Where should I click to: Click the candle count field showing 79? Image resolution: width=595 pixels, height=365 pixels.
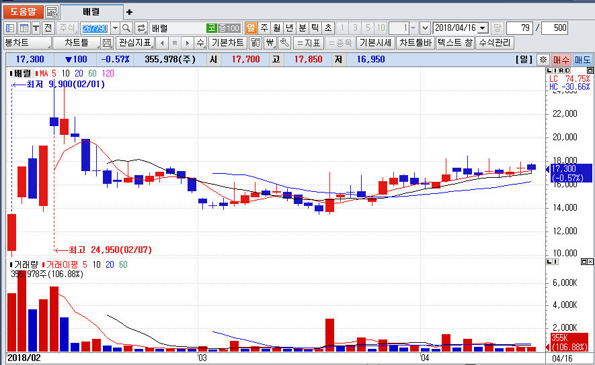[x=519, y=28]
